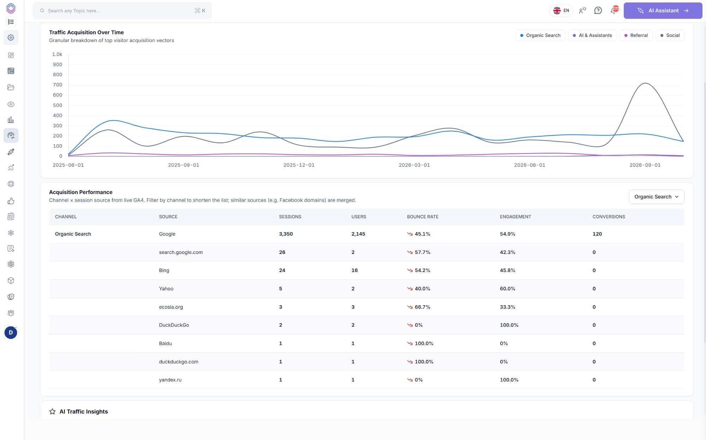
Task: Click the AI Traffic Insights heading
Action: coord(84,411)
